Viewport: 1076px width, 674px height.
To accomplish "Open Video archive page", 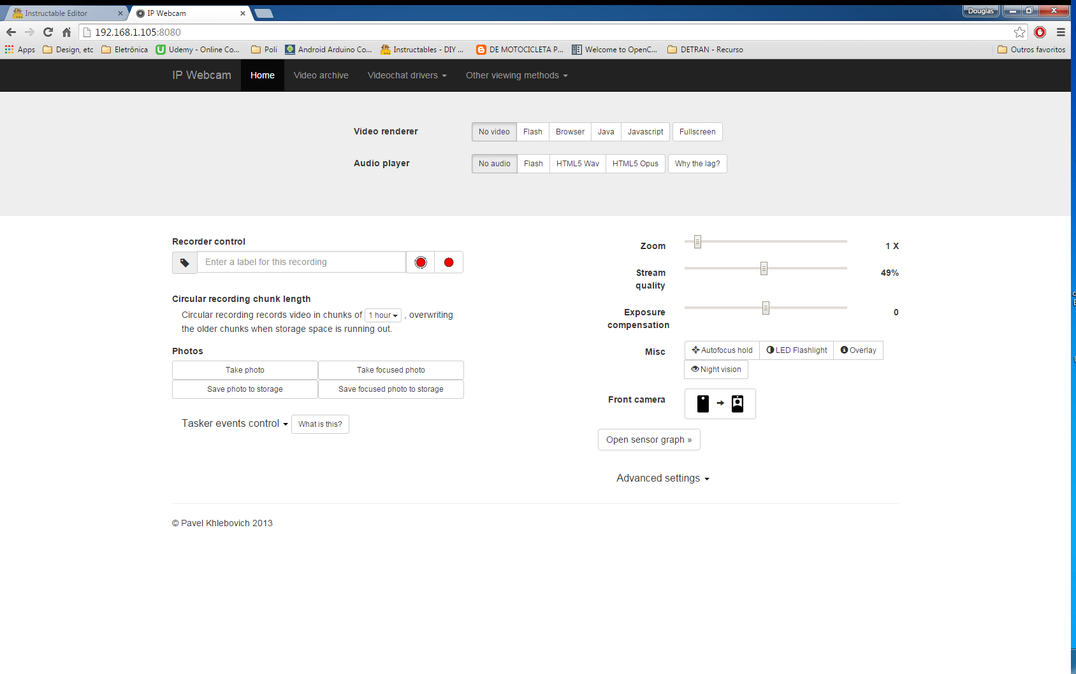I will coord(321,75).
